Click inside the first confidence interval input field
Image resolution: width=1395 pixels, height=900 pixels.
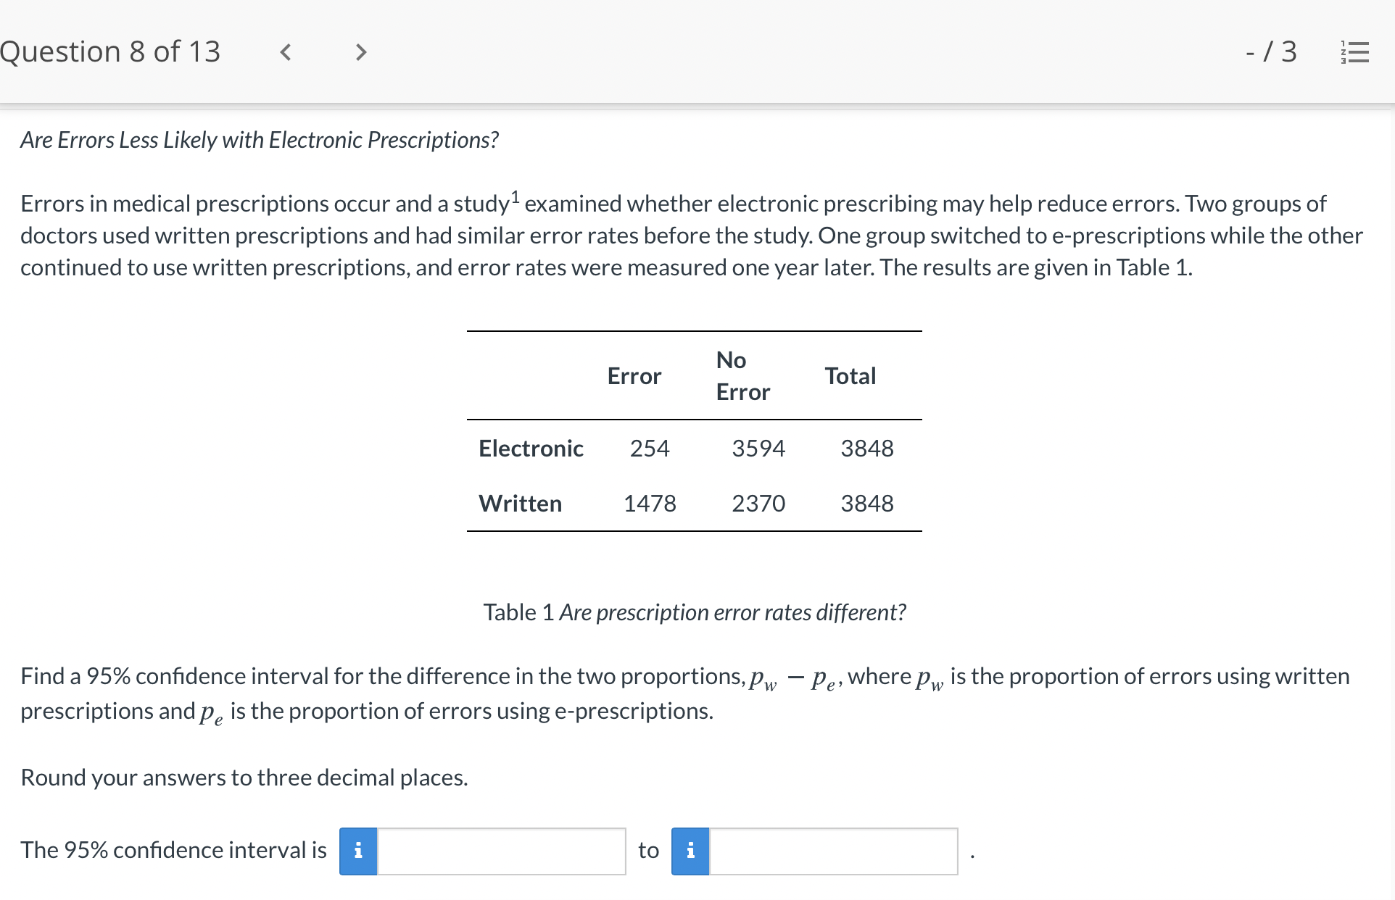[500, 851]
